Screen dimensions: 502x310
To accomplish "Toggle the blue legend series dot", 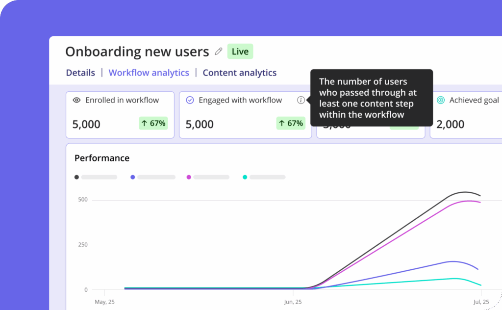I will click(133, 177).
